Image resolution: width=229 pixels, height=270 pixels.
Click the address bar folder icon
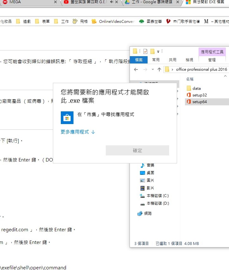(167, 69)
